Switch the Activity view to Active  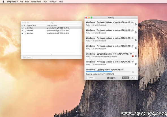click(132, 78)
